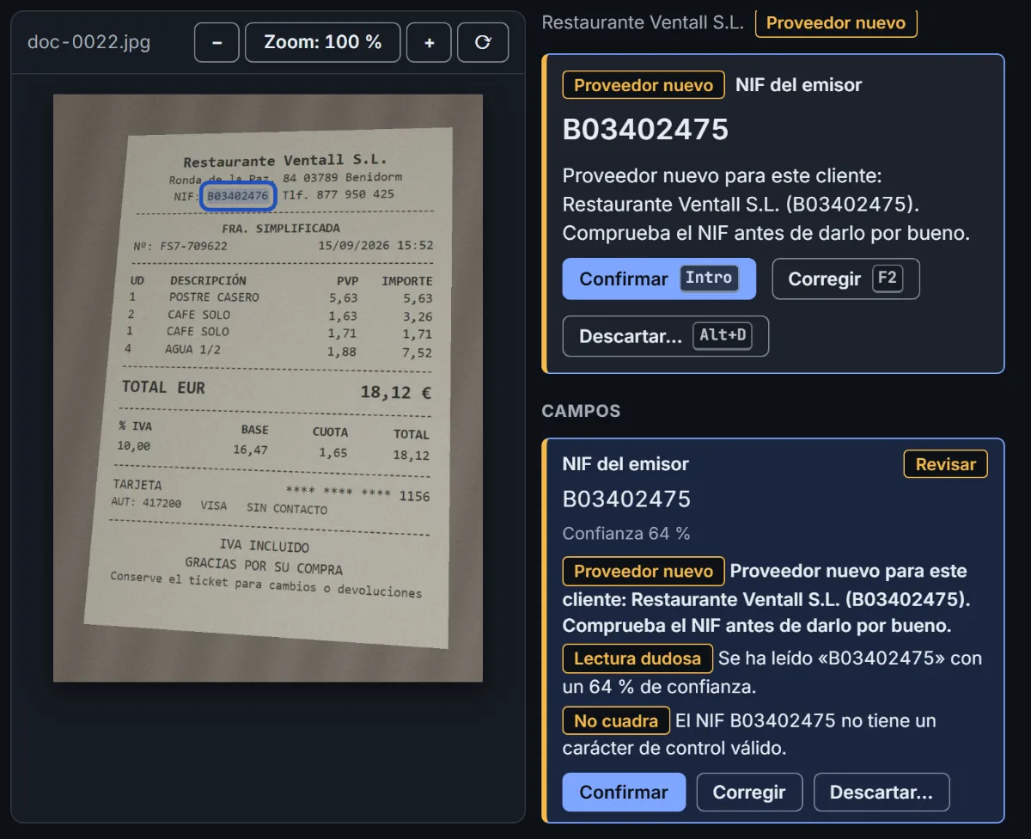Select the Lectura dudosa tag
The image size is (1031, 839).
pos(638,658)
